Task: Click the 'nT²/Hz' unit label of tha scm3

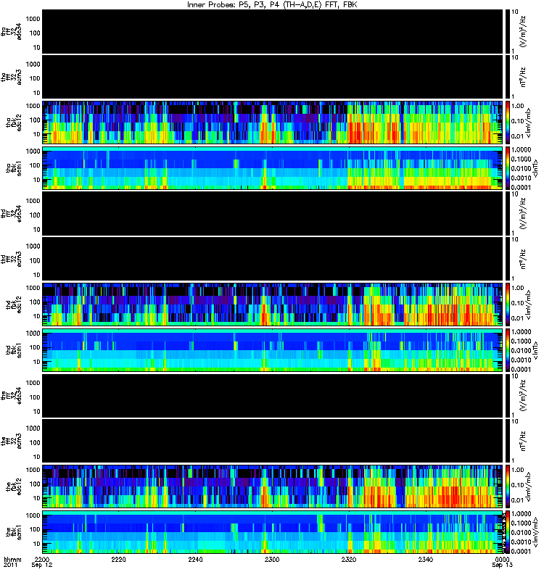Action: (x=523, y=77)
